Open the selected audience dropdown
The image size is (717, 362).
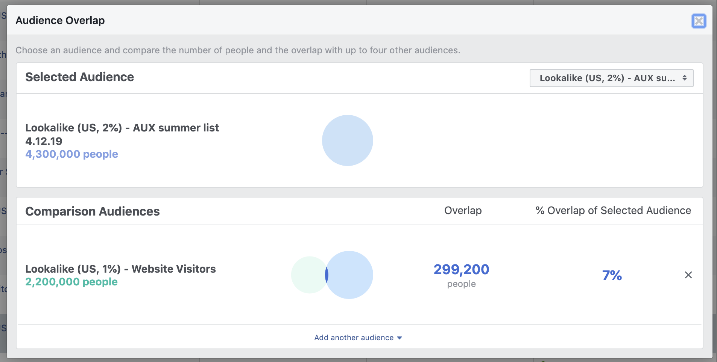click(607, 78)
